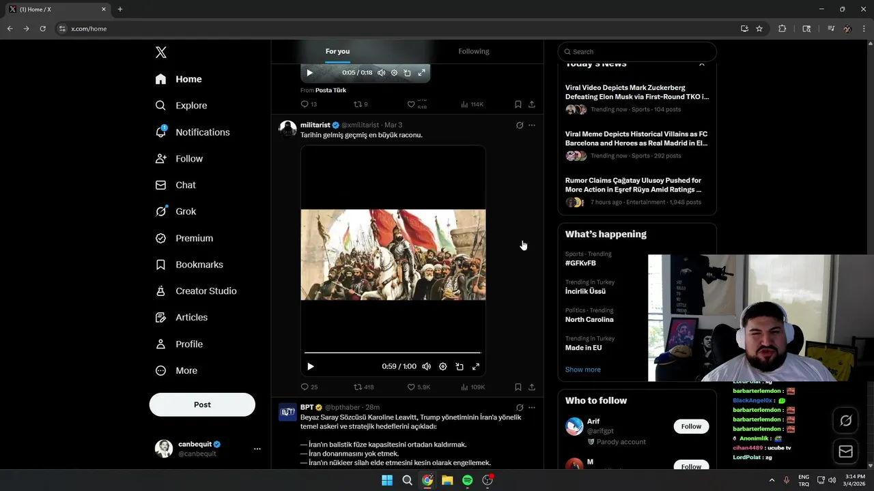
Task: Open Notifications in sidebar
Action: [x=192, y=132]
